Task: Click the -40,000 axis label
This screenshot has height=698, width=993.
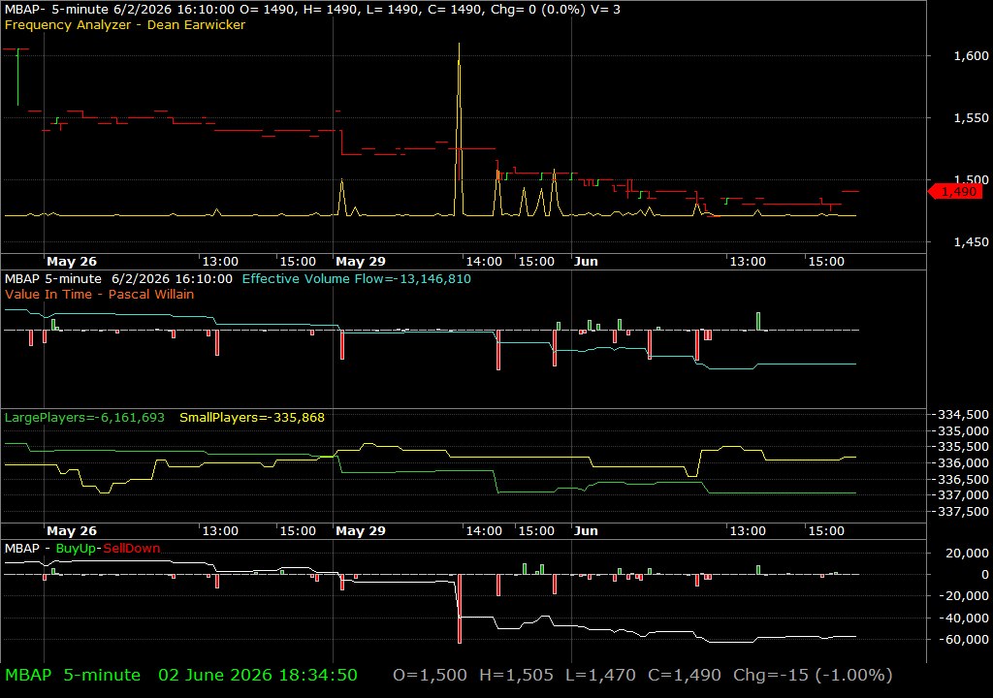Action: [x=964, y=618]
